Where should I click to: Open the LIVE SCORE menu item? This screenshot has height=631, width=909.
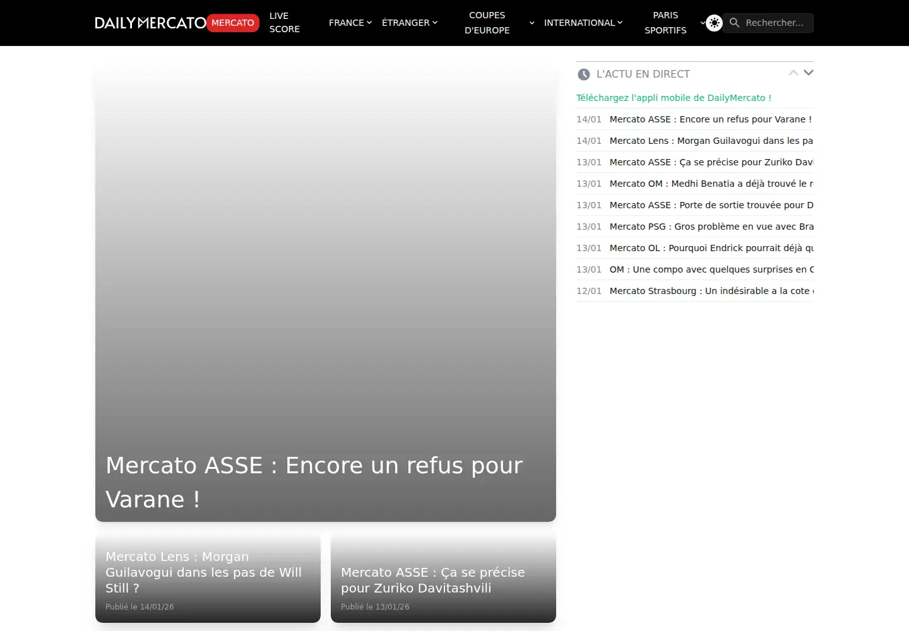click(285, 23)
